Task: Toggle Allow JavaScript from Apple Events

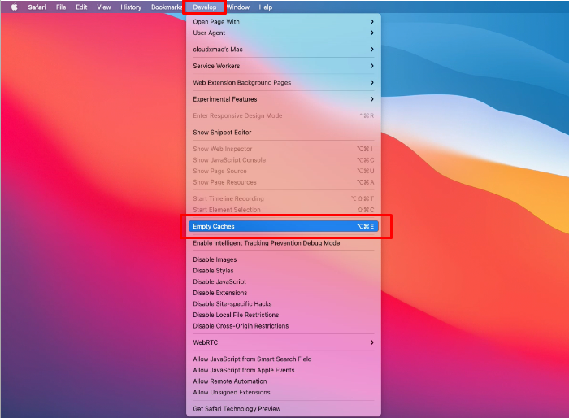Action: [x=284, y=370]
